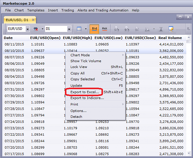Select the 08/11/2015 date row
The width and height of the screenshot is (193, 158).
pos(94,44)
